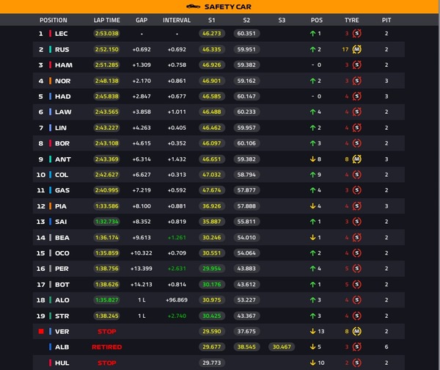Select driver HAM in the standings
The image size is (440, 370).
[64, 65]
